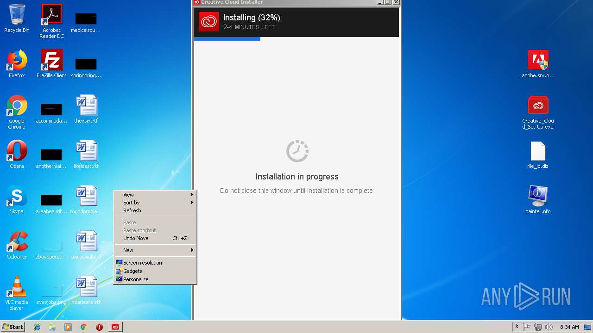This screenshot has width=593, height=333.
Task: Open the Start menu
Action: 13,327
